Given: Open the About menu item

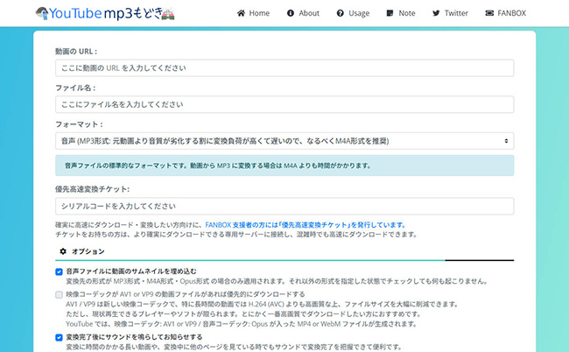Looking at the screenshot, I should point(303,13).
